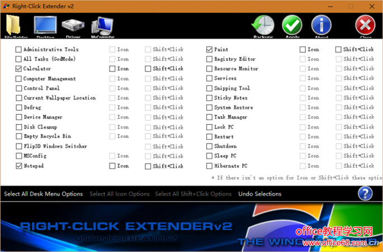Click Undo Selections
The image size is (383, 252).
(x=259, y=194)
